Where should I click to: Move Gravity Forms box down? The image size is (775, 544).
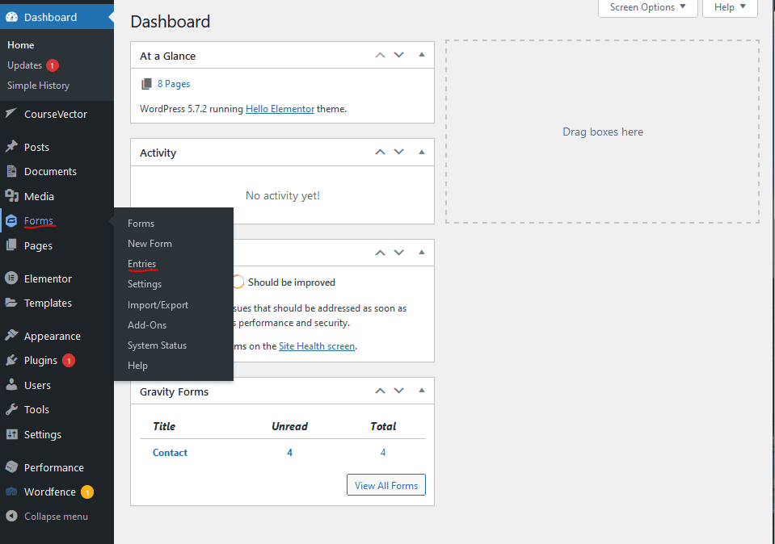(399, 391)
